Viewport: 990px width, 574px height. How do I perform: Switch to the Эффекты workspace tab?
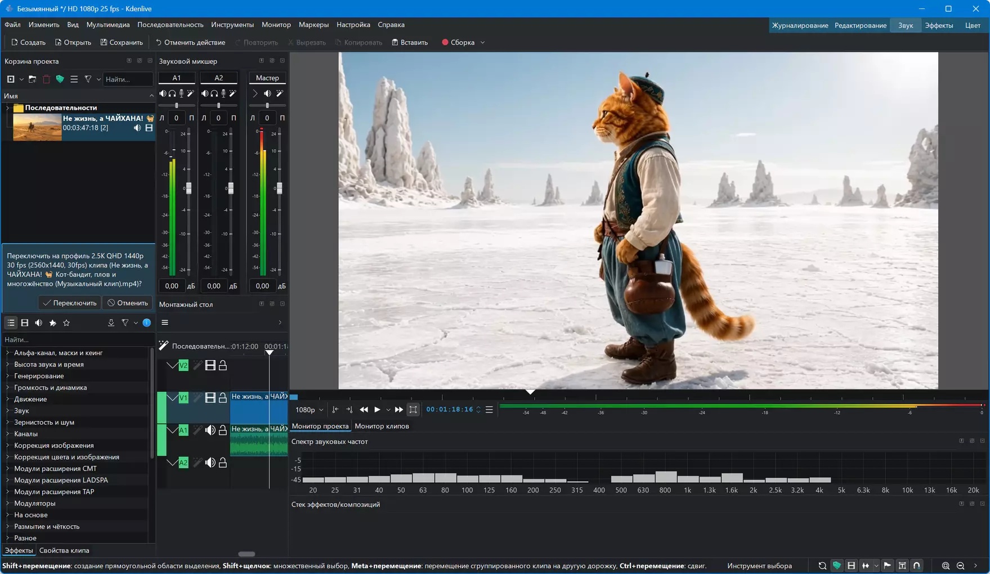[939, 25]
